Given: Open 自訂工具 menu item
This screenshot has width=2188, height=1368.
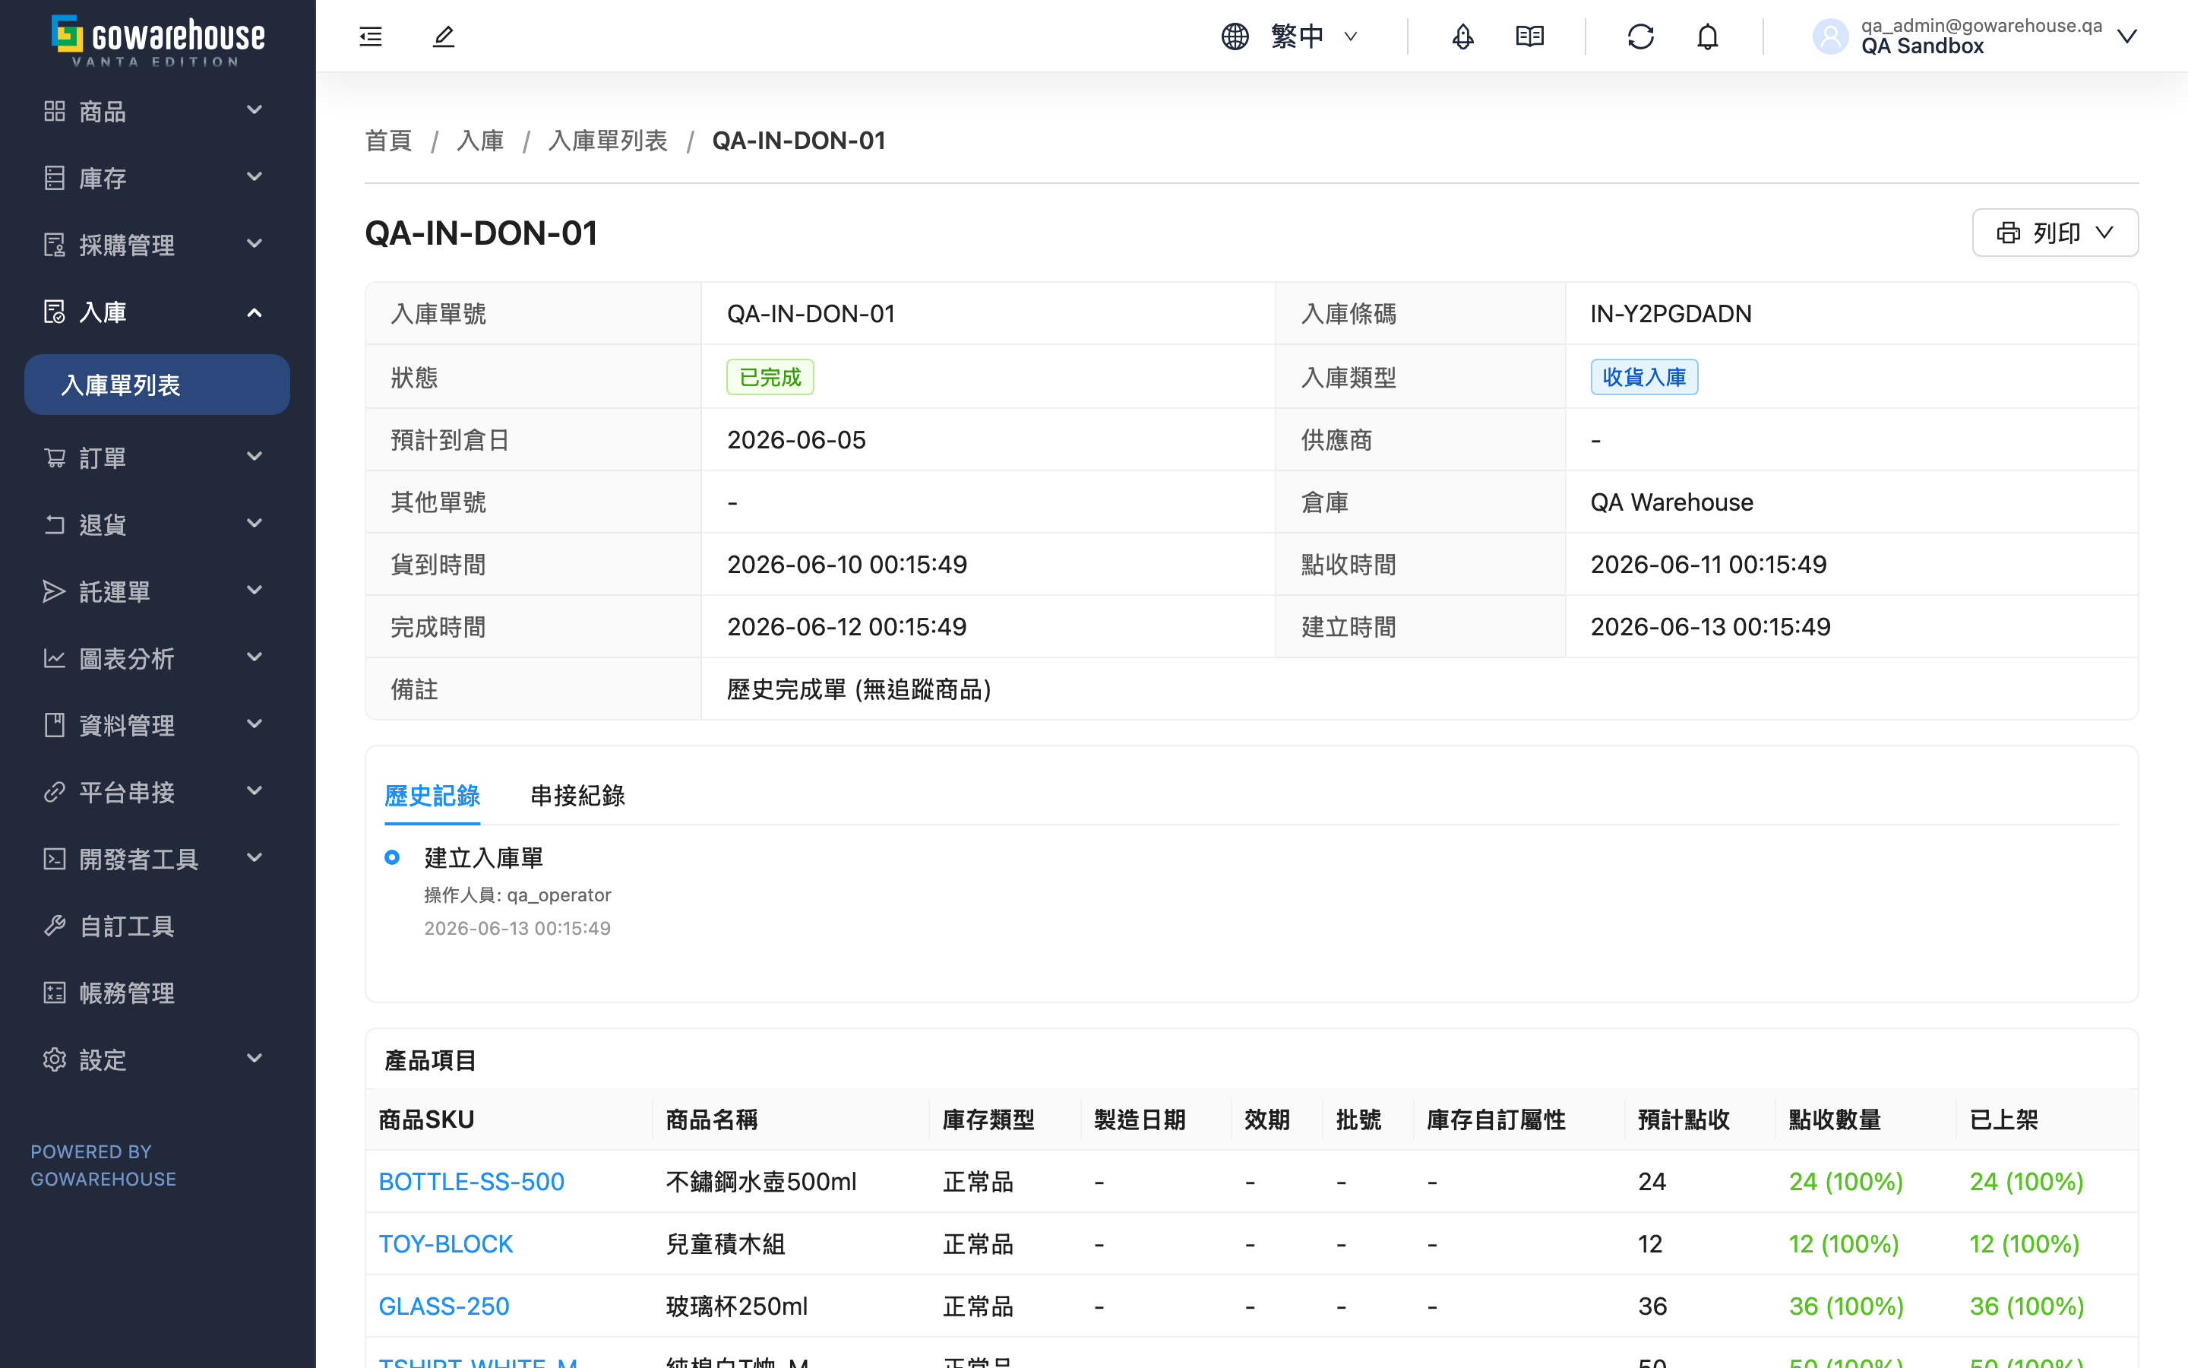Looking at the screenshot, I should (157, 926).
